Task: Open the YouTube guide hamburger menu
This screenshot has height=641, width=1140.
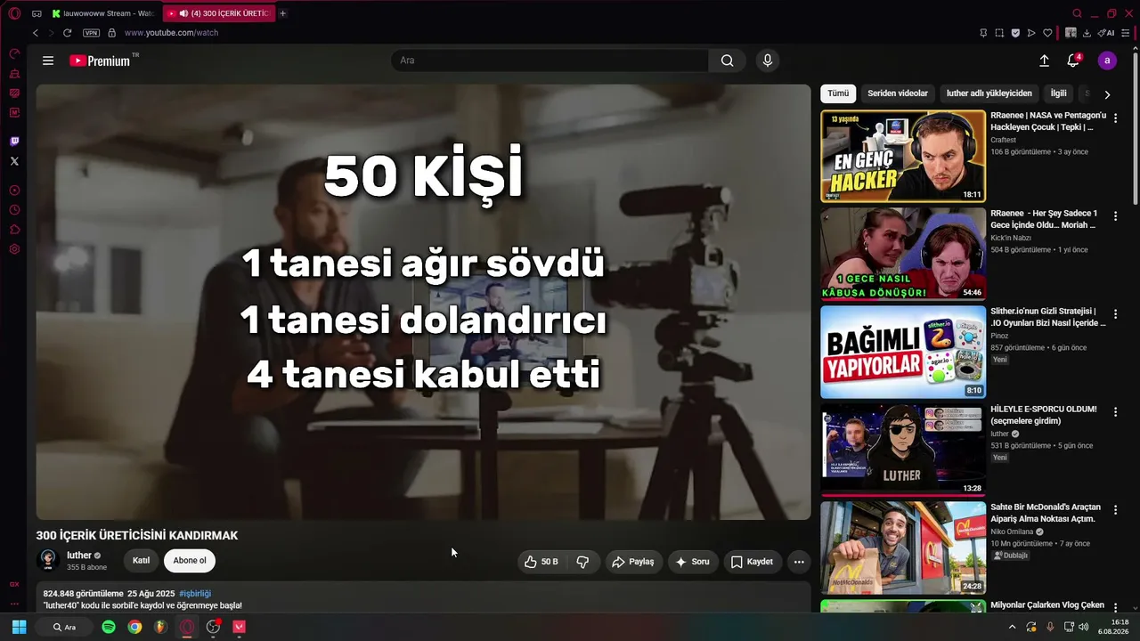Action: [x=48, y=61]
